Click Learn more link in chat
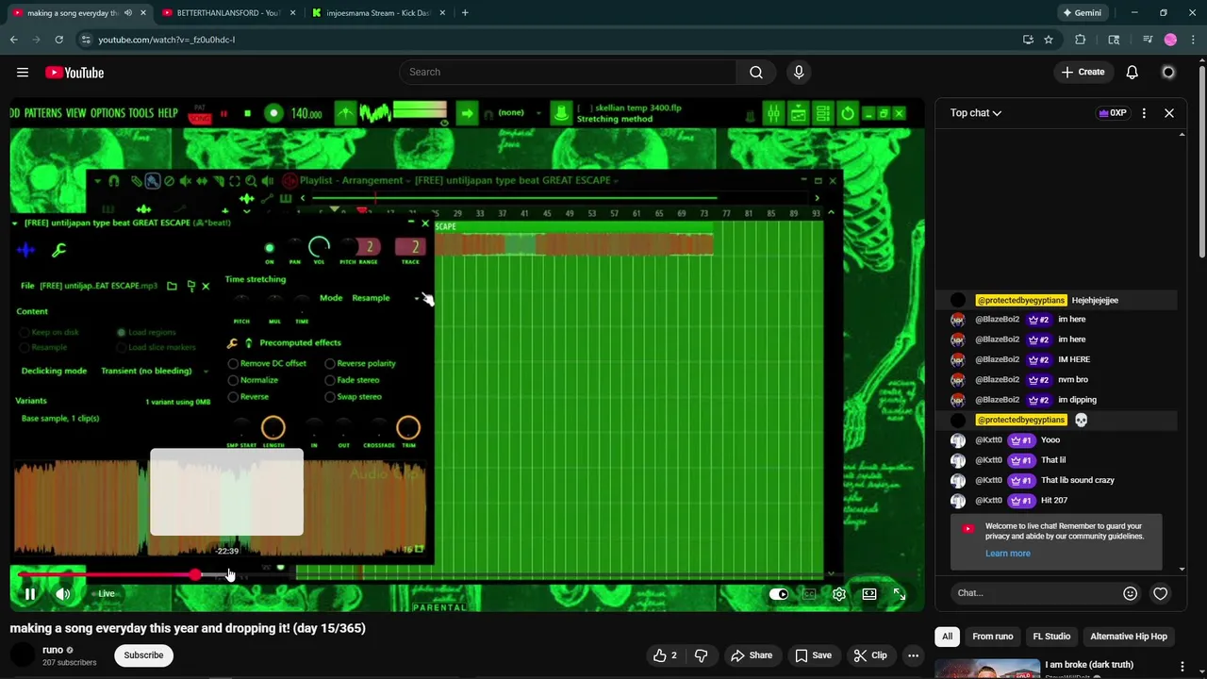 (x=1007, y=554)
